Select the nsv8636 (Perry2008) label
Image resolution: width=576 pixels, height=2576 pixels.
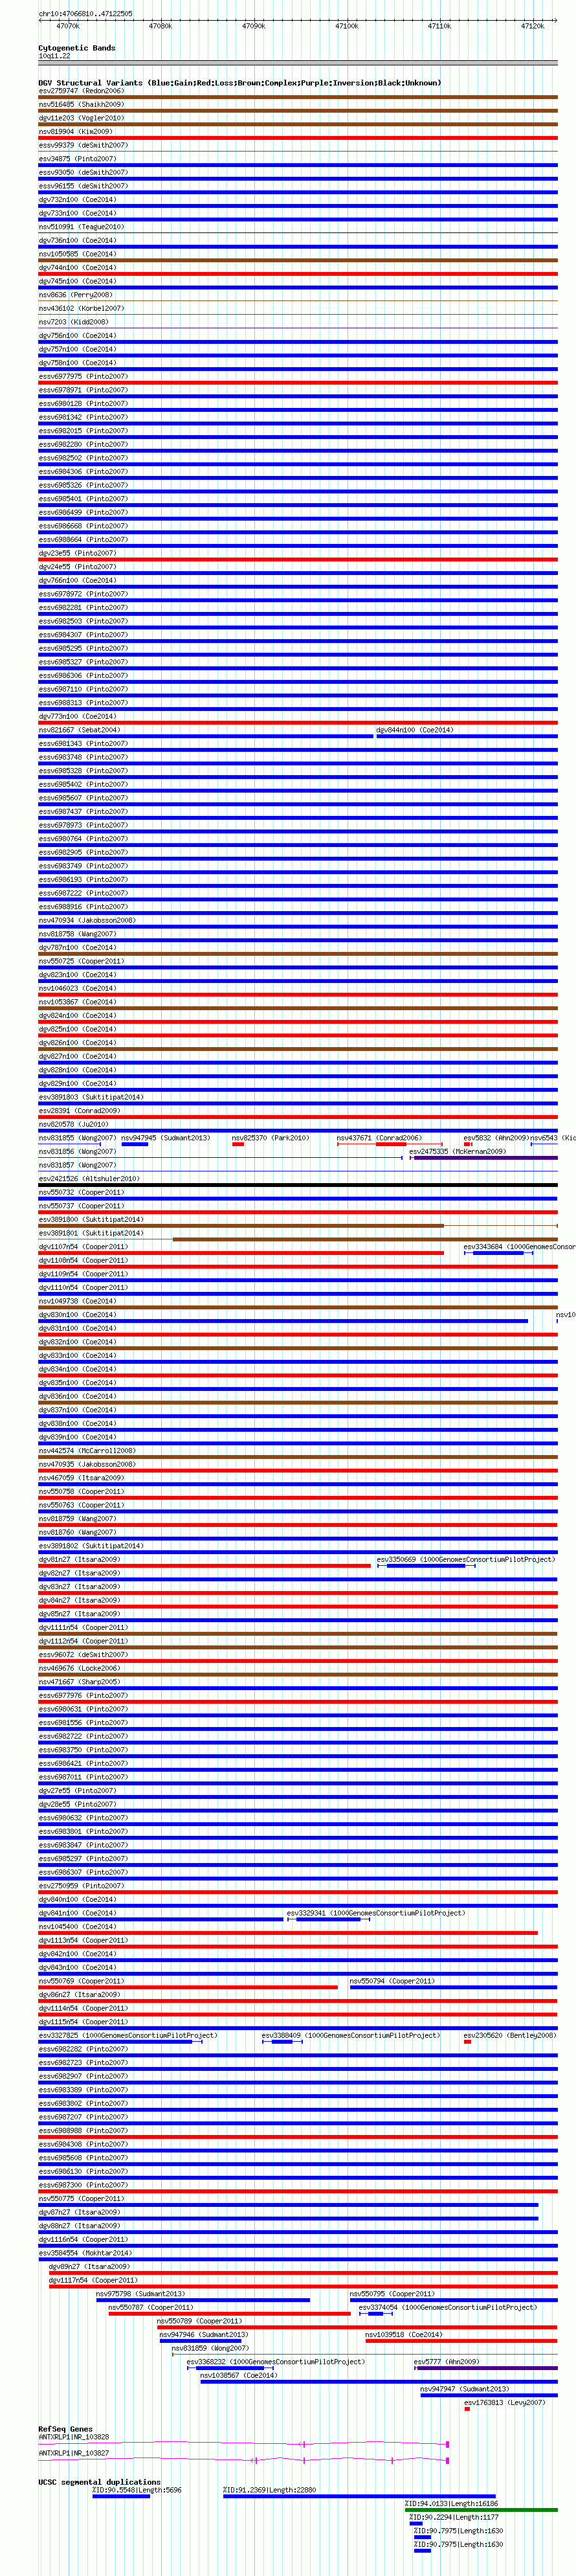click(76, 295)
